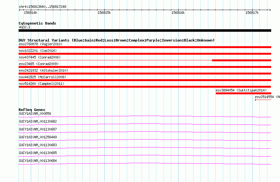Click the red bar for esv3894054
Viewport: 280px width, 182px height.
coord(244,93)
